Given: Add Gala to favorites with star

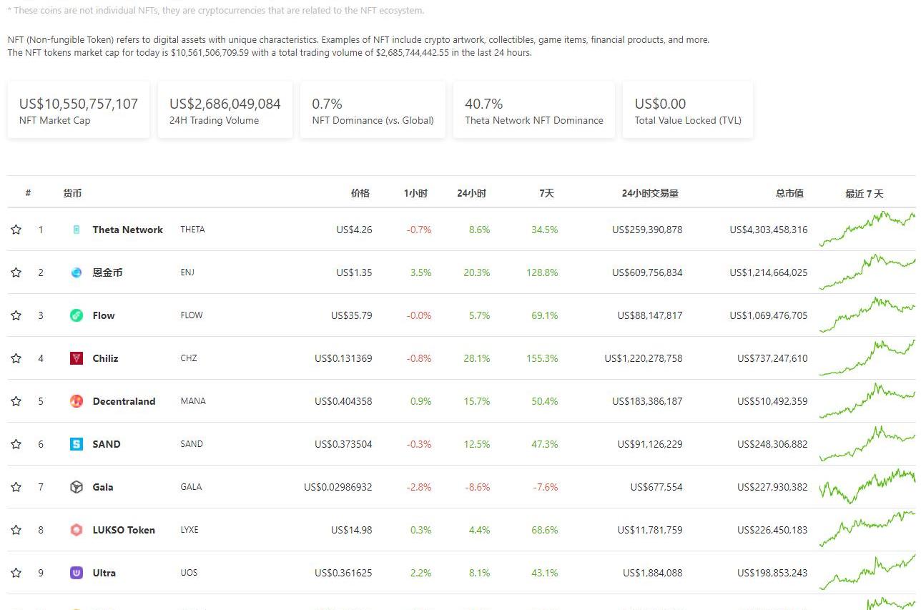Looking at the screenshot, I should (16, 487).
